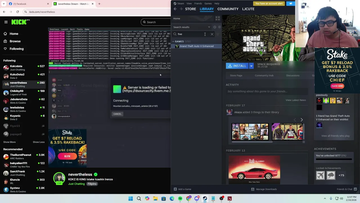
Task: Click View Latest News
Action: (x=296, y=100)
